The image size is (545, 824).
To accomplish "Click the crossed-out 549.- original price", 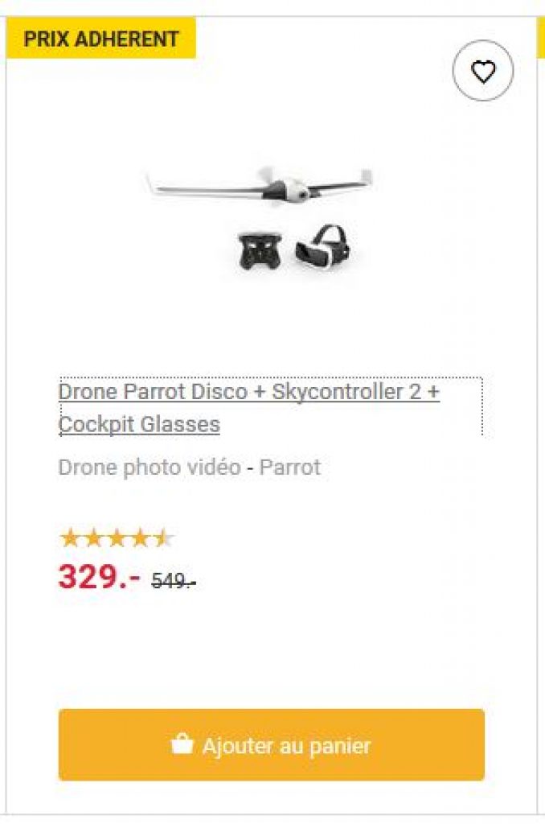I will [x=174, y=581].
